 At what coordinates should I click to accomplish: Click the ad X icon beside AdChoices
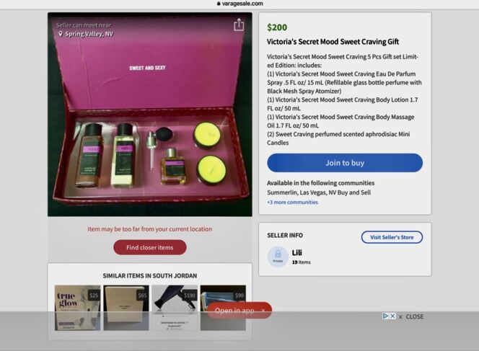(x=392, y=316)
